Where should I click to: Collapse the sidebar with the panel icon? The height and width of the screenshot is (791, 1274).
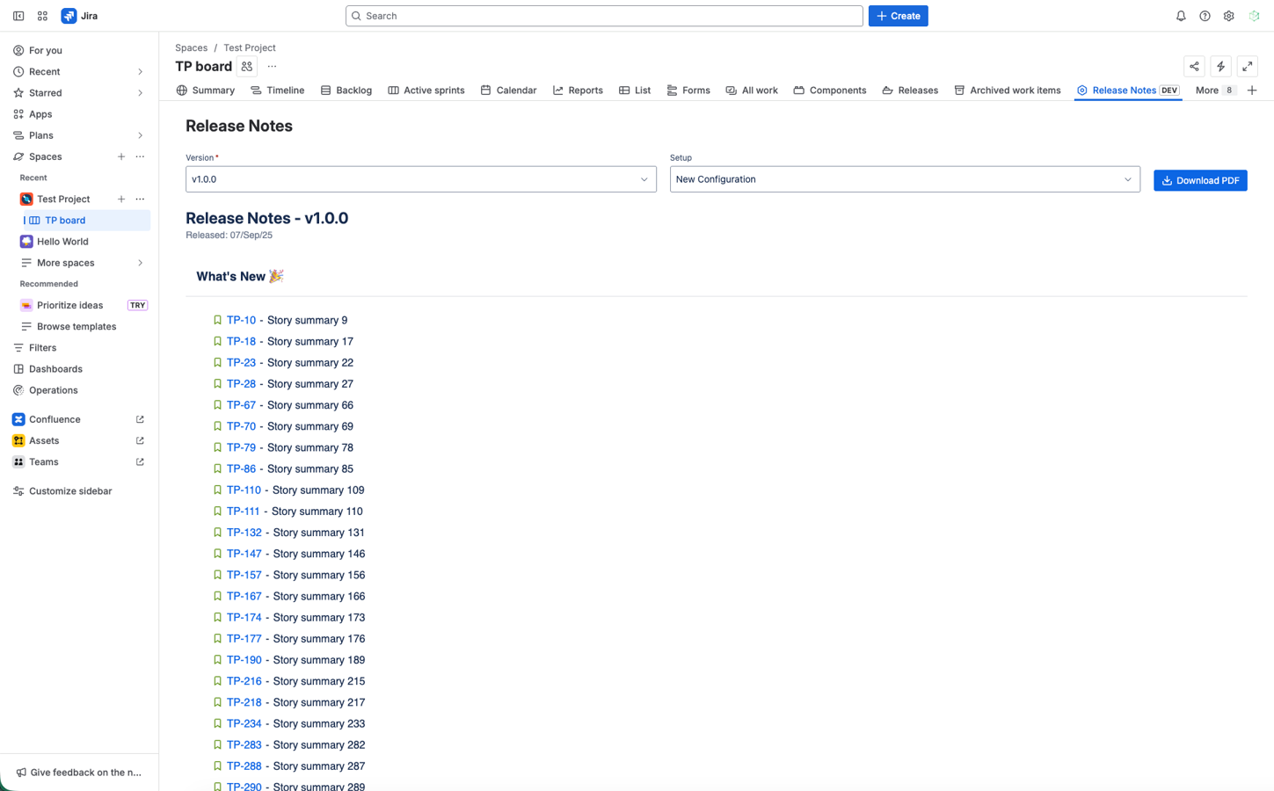18,15
